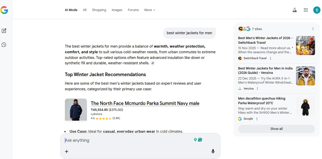Click the Google favicon under Decathlon result

[x=240, y=119]
